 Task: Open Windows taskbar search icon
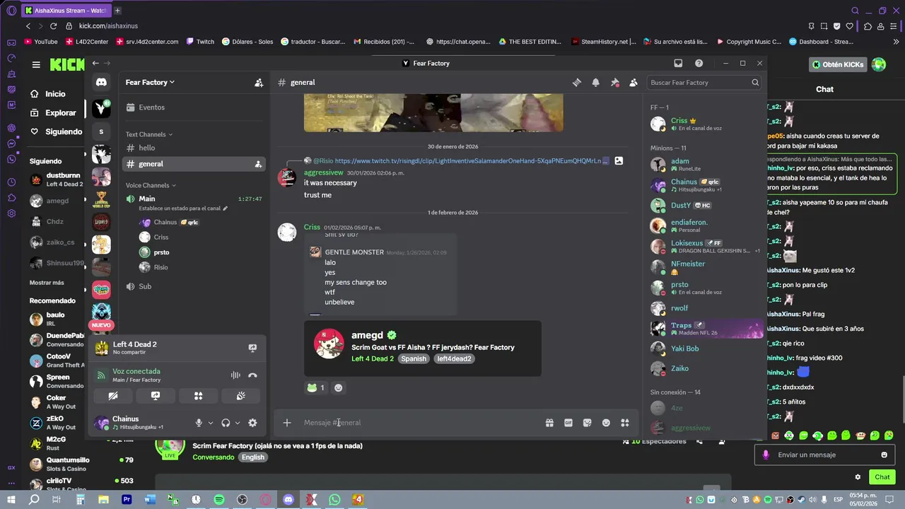click(34, 499)
